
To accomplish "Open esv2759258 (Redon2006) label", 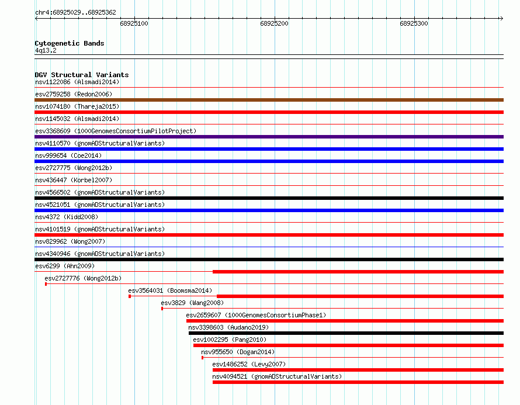I will pos(74,94).
